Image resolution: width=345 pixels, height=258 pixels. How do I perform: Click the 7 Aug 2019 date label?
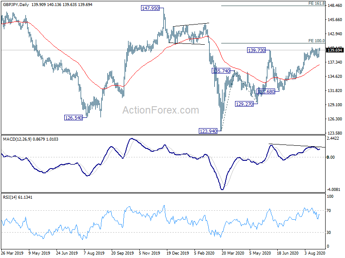94,253
